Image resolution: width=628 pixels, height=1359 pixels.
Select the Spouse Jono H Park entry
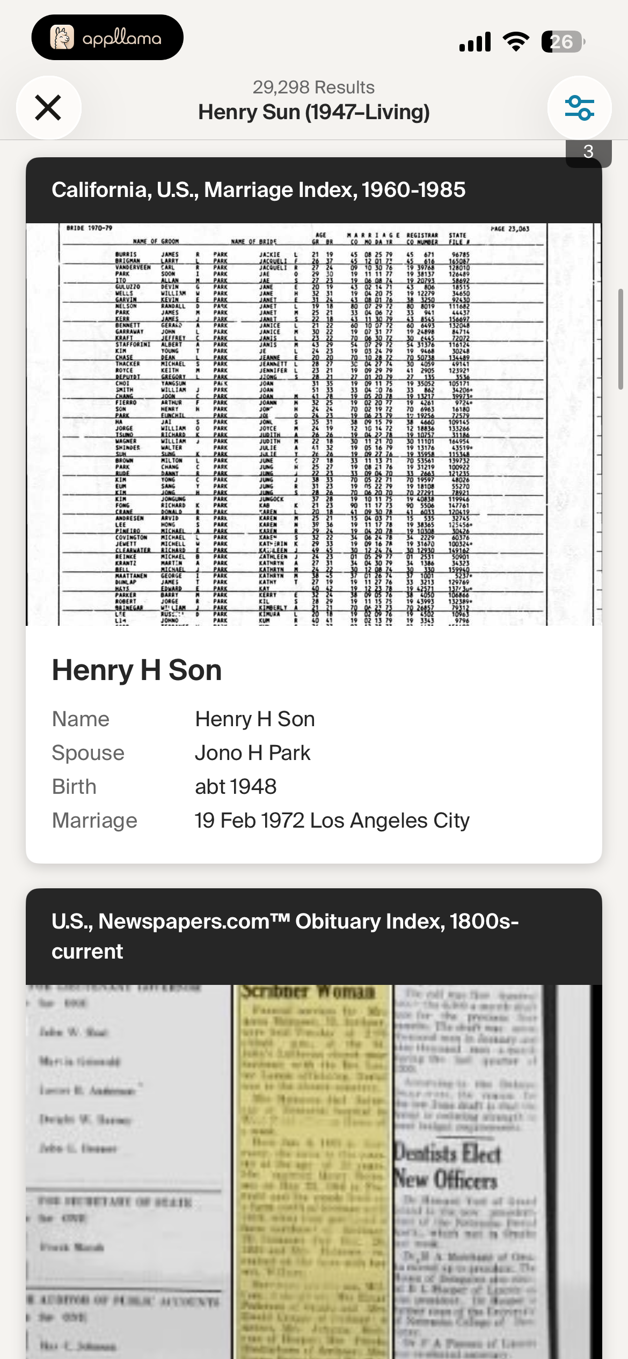(x=314, y=752)
